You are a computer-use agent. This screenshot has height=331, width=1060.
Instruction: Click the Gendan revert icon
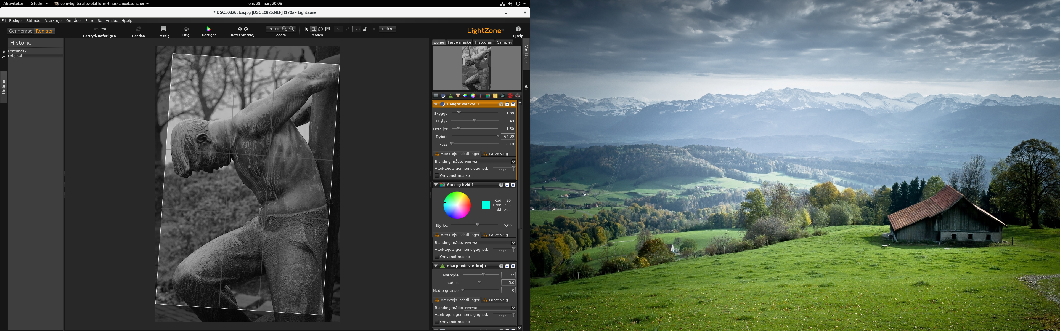[138, 29]
